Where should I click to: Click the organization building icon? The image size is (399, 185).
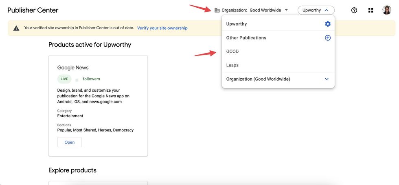click(217, 10)
